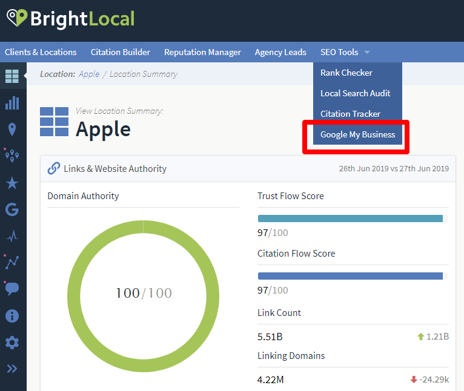
Task: Click Location Summary breadcrumb
Action: pos(144,74)
